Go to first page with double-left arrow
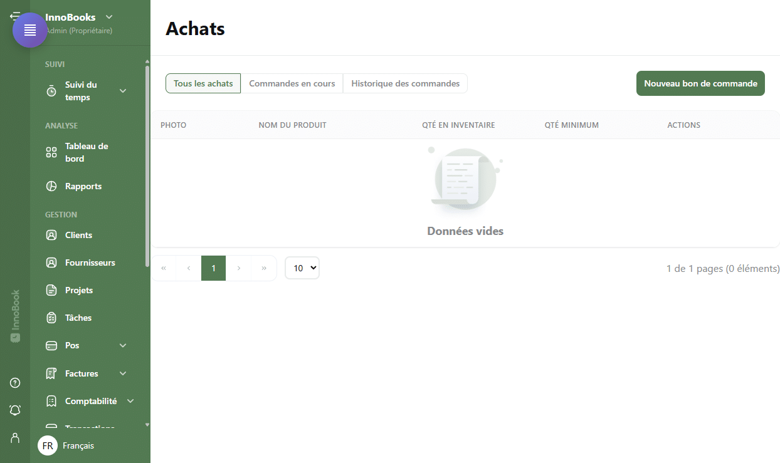The width and height of the screenshot is (780, 463). [x=164, y=268]
